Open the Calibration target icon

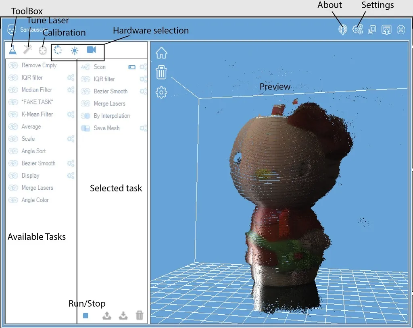(42, 50)
